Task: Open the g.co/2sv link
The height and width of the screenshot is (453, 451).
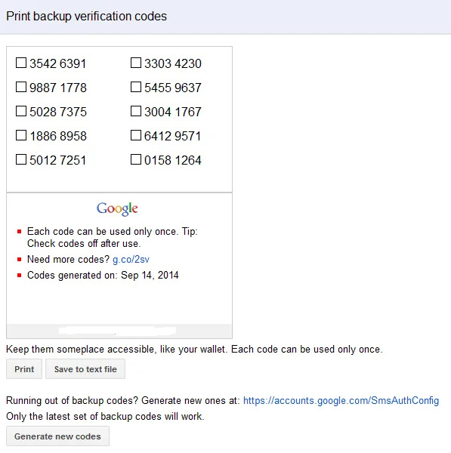Action: [x=131, y=260]
